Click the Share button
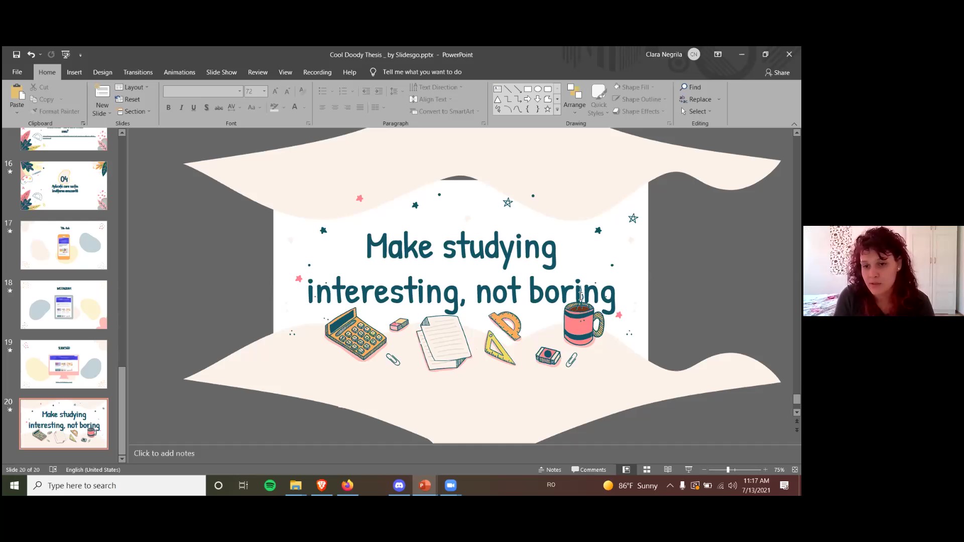964x542 pixels. [x=777, y=73]
